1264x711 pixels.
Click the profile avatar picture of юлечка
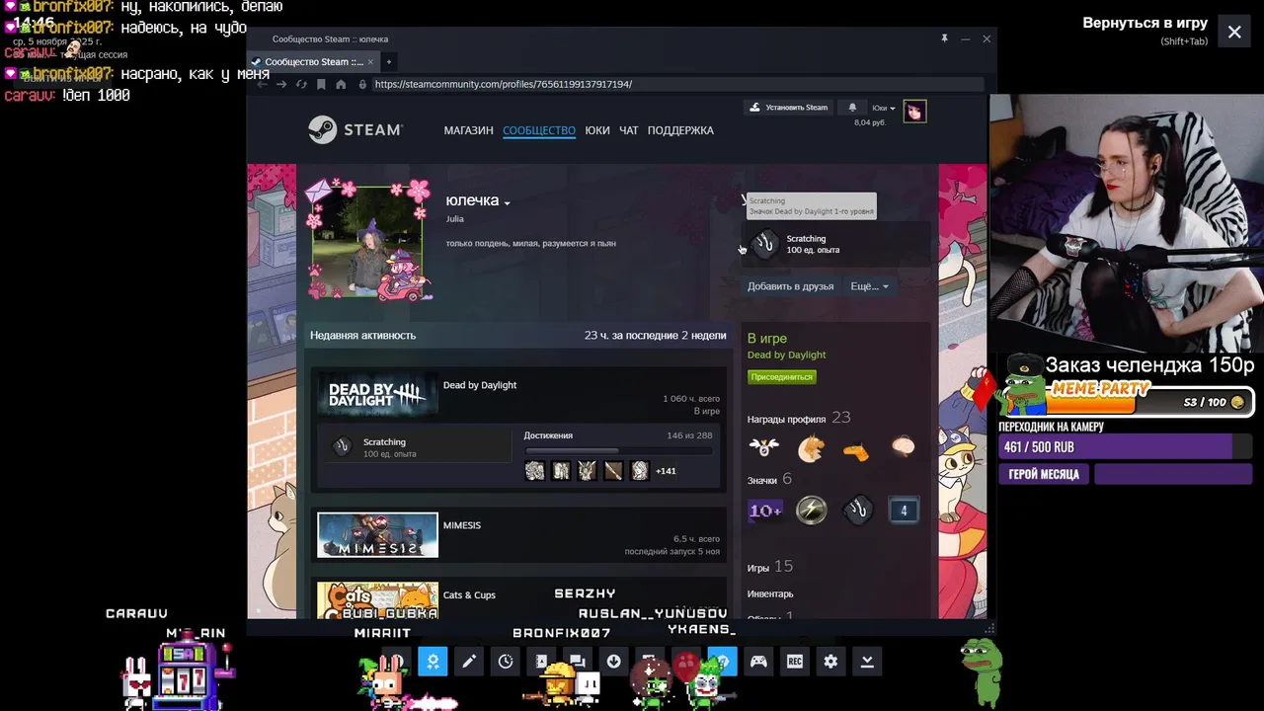(367, 240)
